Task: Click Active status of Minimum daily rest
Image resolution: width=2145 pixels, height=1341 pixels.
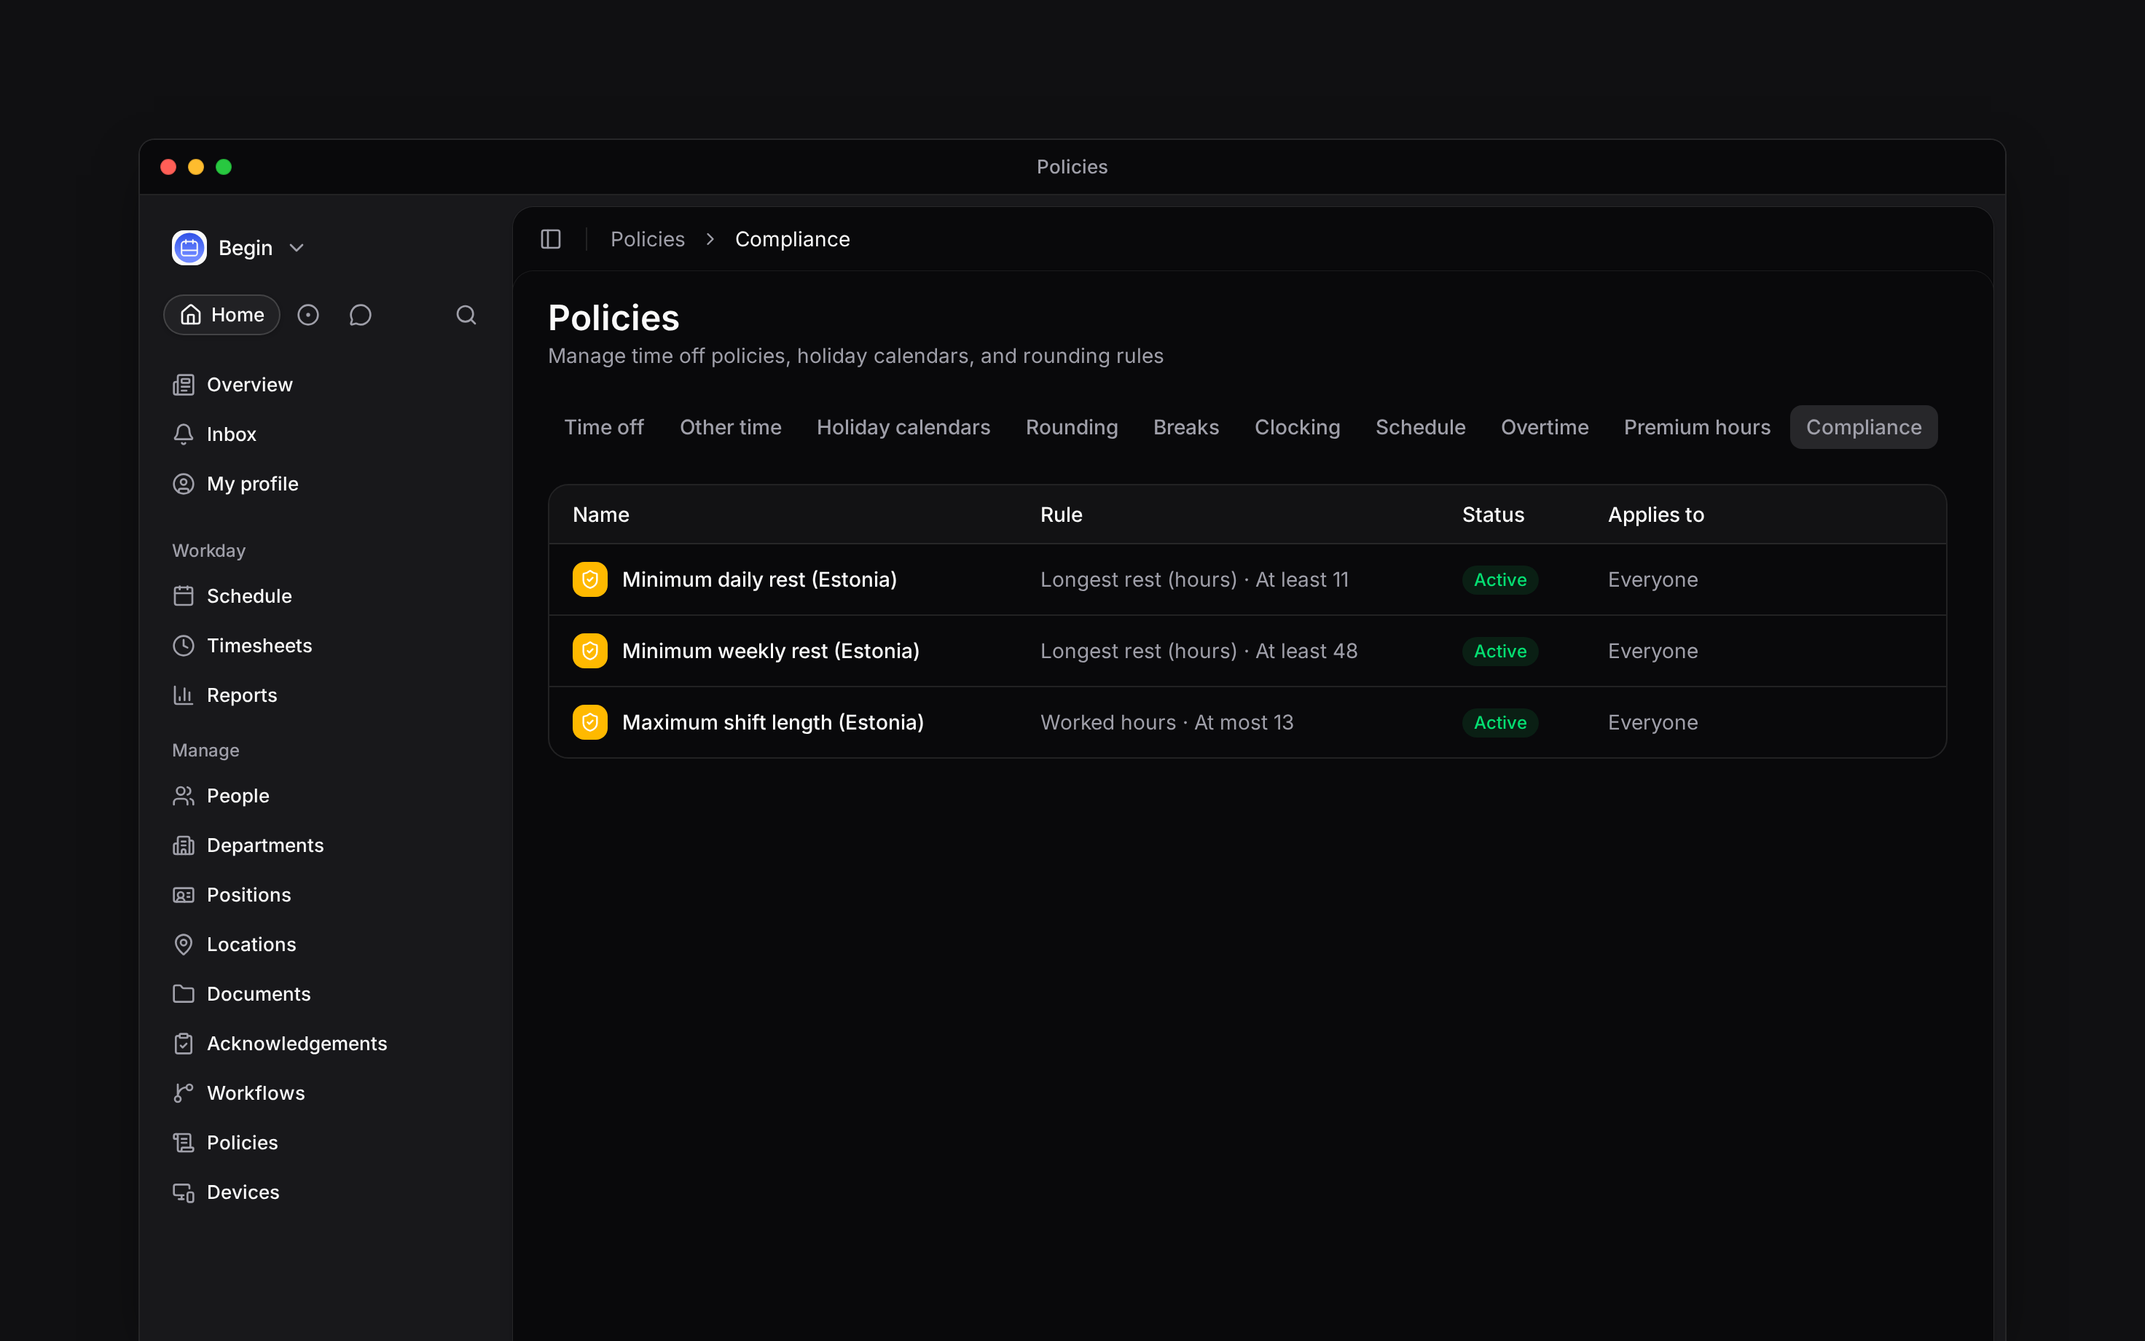Action: point(1499,580)
